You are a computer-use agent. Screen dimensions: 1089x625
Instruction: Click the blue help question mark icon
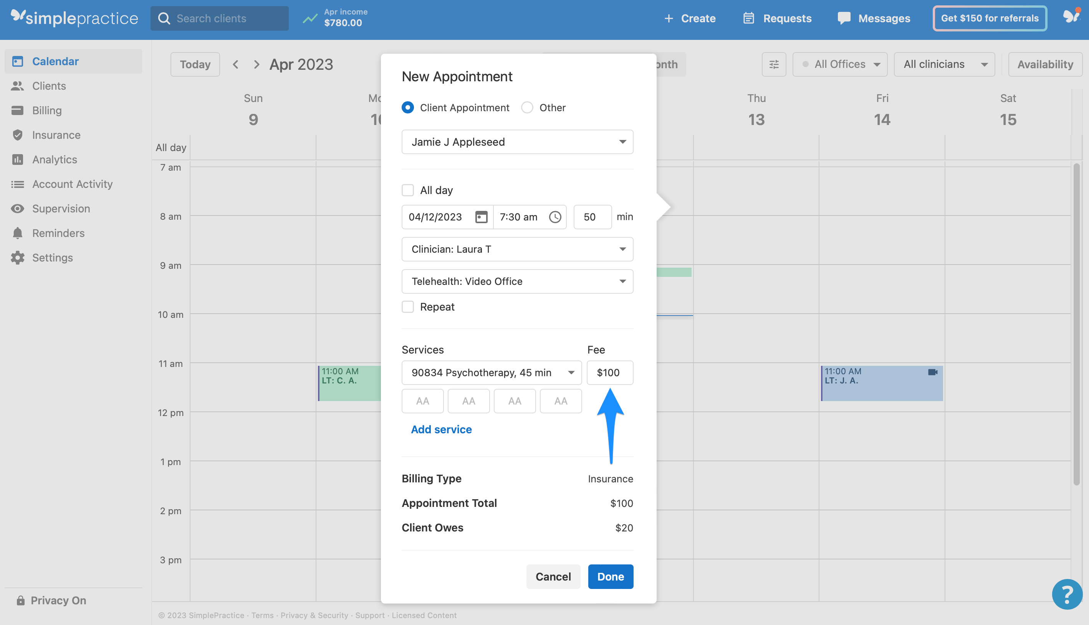click(1067, 594)
